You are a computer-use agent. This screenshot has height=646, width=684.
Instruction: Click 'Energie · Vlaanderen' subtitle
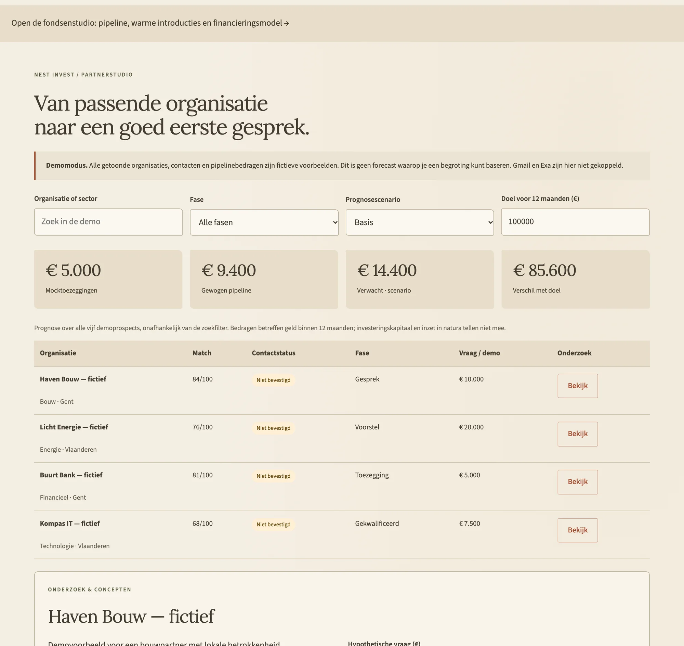[x=68, y=449]
